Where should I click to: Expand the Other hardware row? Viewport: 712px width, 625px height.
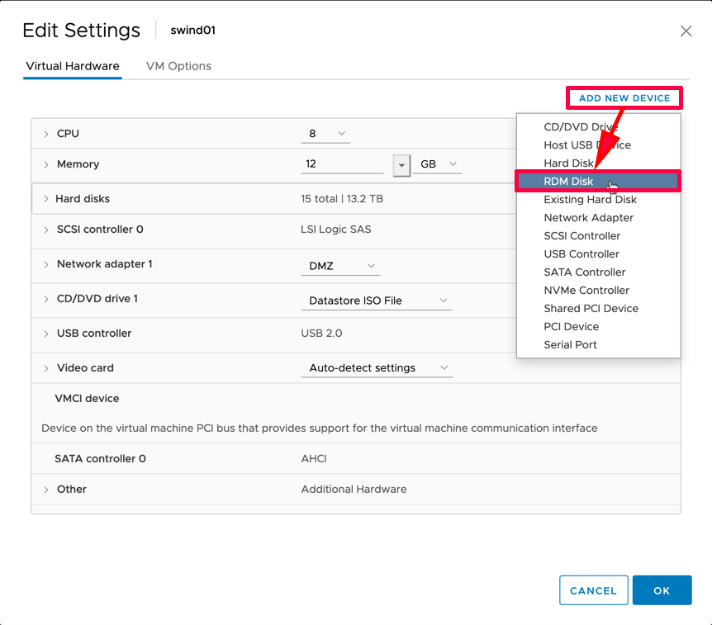click(x=46, y=490)
